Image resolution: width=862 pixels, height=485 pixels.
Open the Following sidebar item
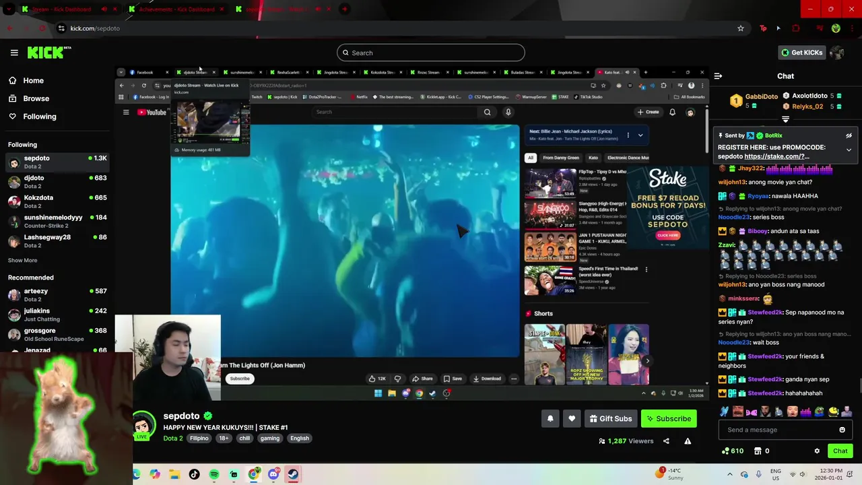tap(40, 117)
